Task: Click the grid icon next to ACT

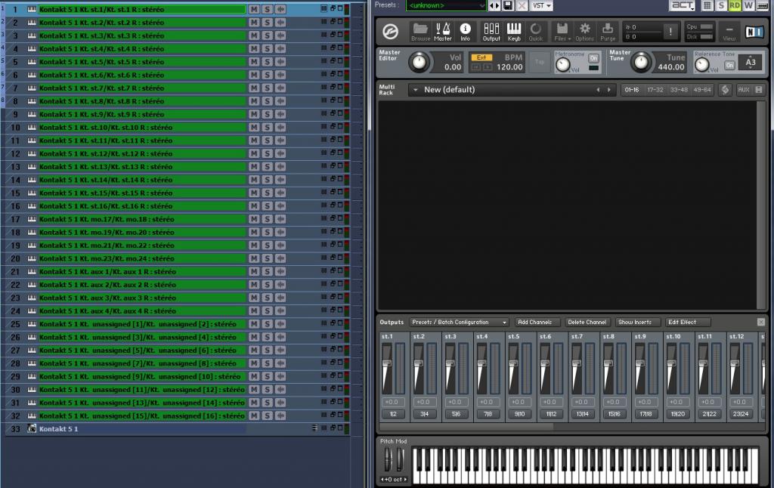Action: pos(707,5)
